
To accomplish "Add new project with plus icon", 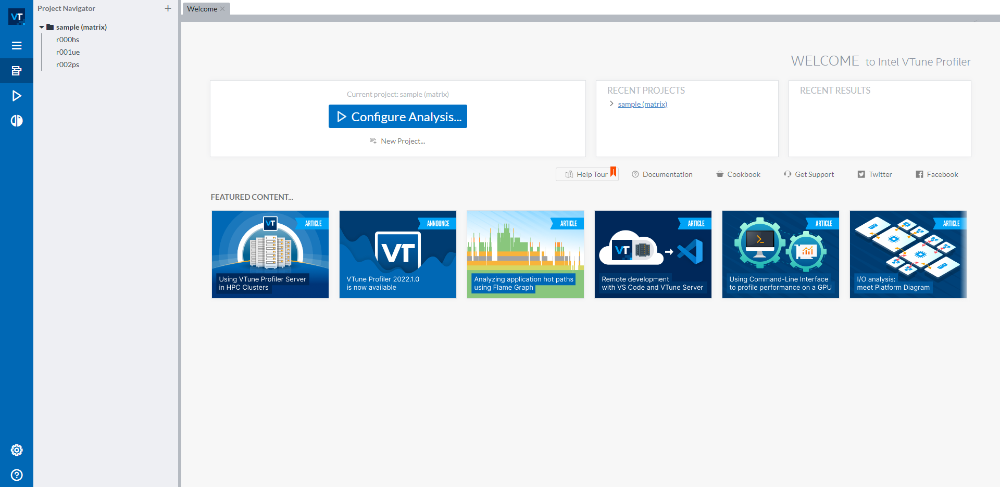I will (168, 8).
